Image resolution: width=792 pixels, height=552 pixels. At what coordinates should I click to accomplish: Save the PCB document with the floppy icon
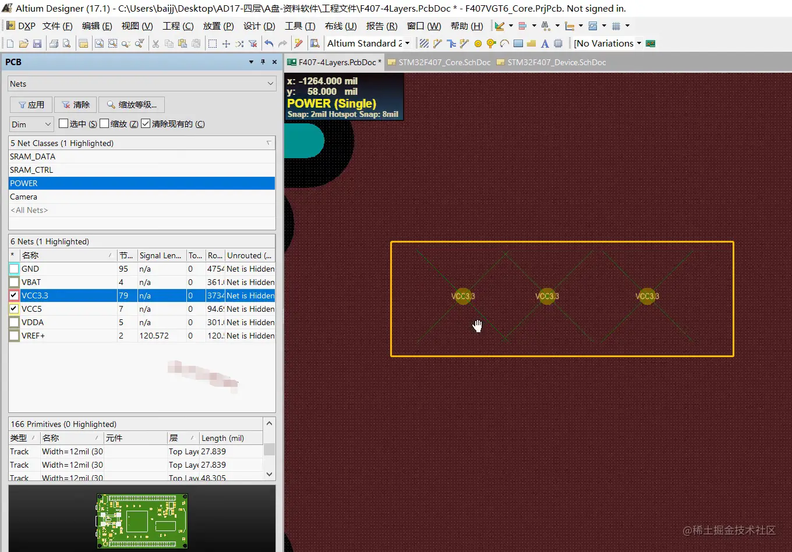[x=37, y=44]
